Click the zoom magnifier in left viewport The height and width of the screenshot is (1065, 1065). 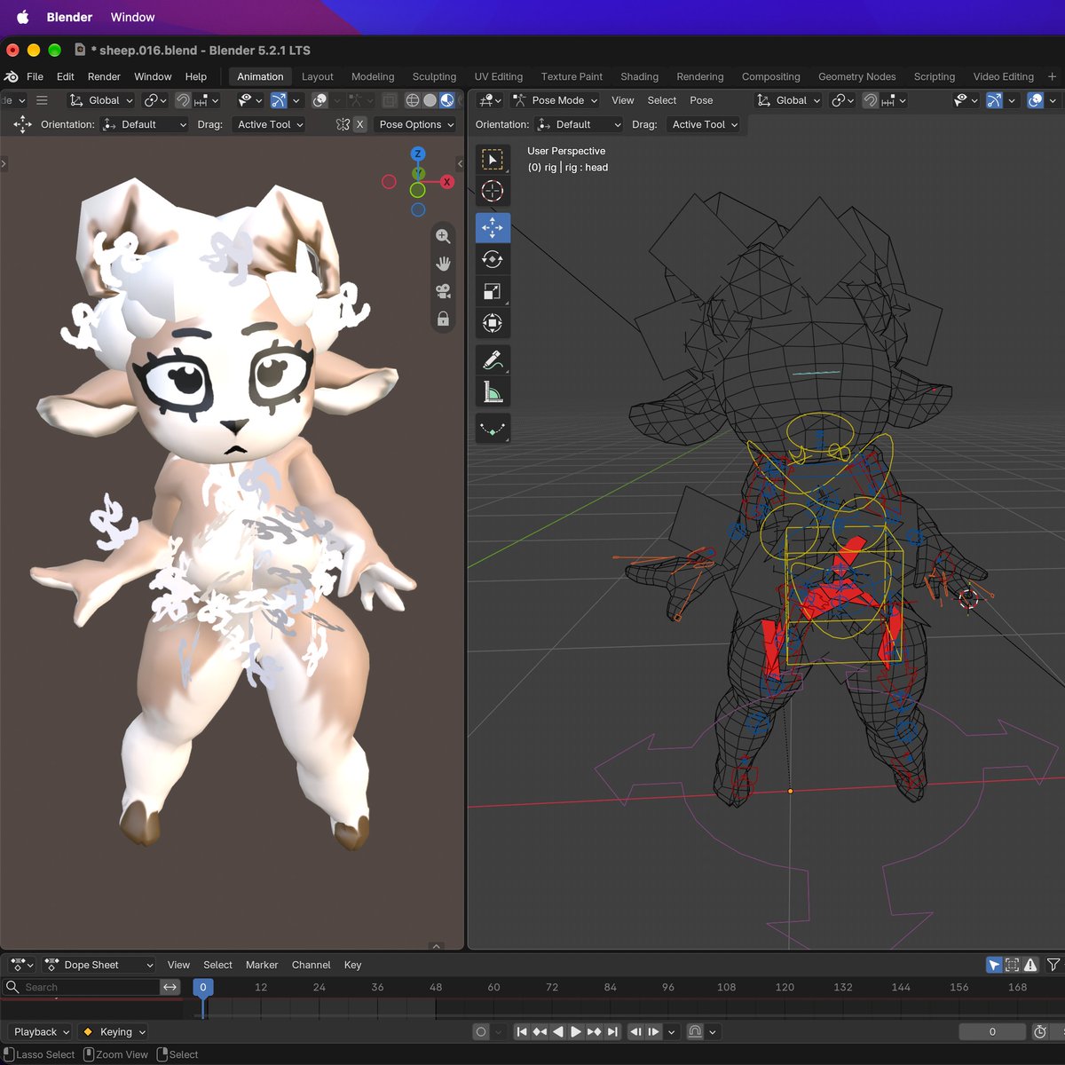443,236
